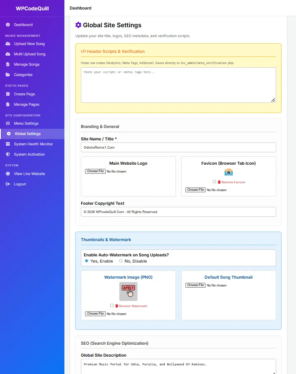Choose File for Default Song Thumbnail
Image resolution: width=296 pixels, height=374 pixels.
pyautogui.click(x=195, y=285)
